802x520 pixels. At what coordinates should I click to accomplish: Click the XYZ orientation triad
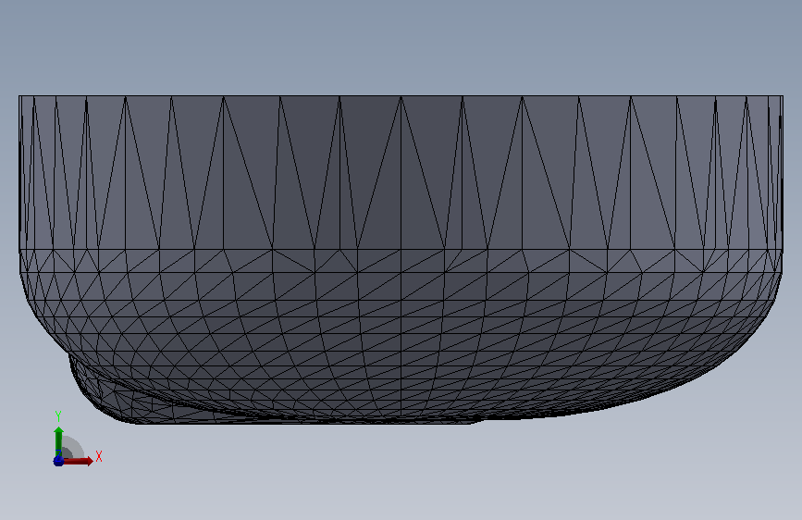point(77,440)
